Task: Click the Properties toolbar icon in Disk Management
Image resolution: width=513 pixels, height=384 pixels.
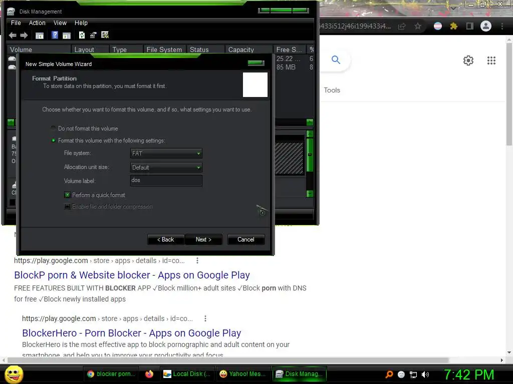Action: (93, 35)
